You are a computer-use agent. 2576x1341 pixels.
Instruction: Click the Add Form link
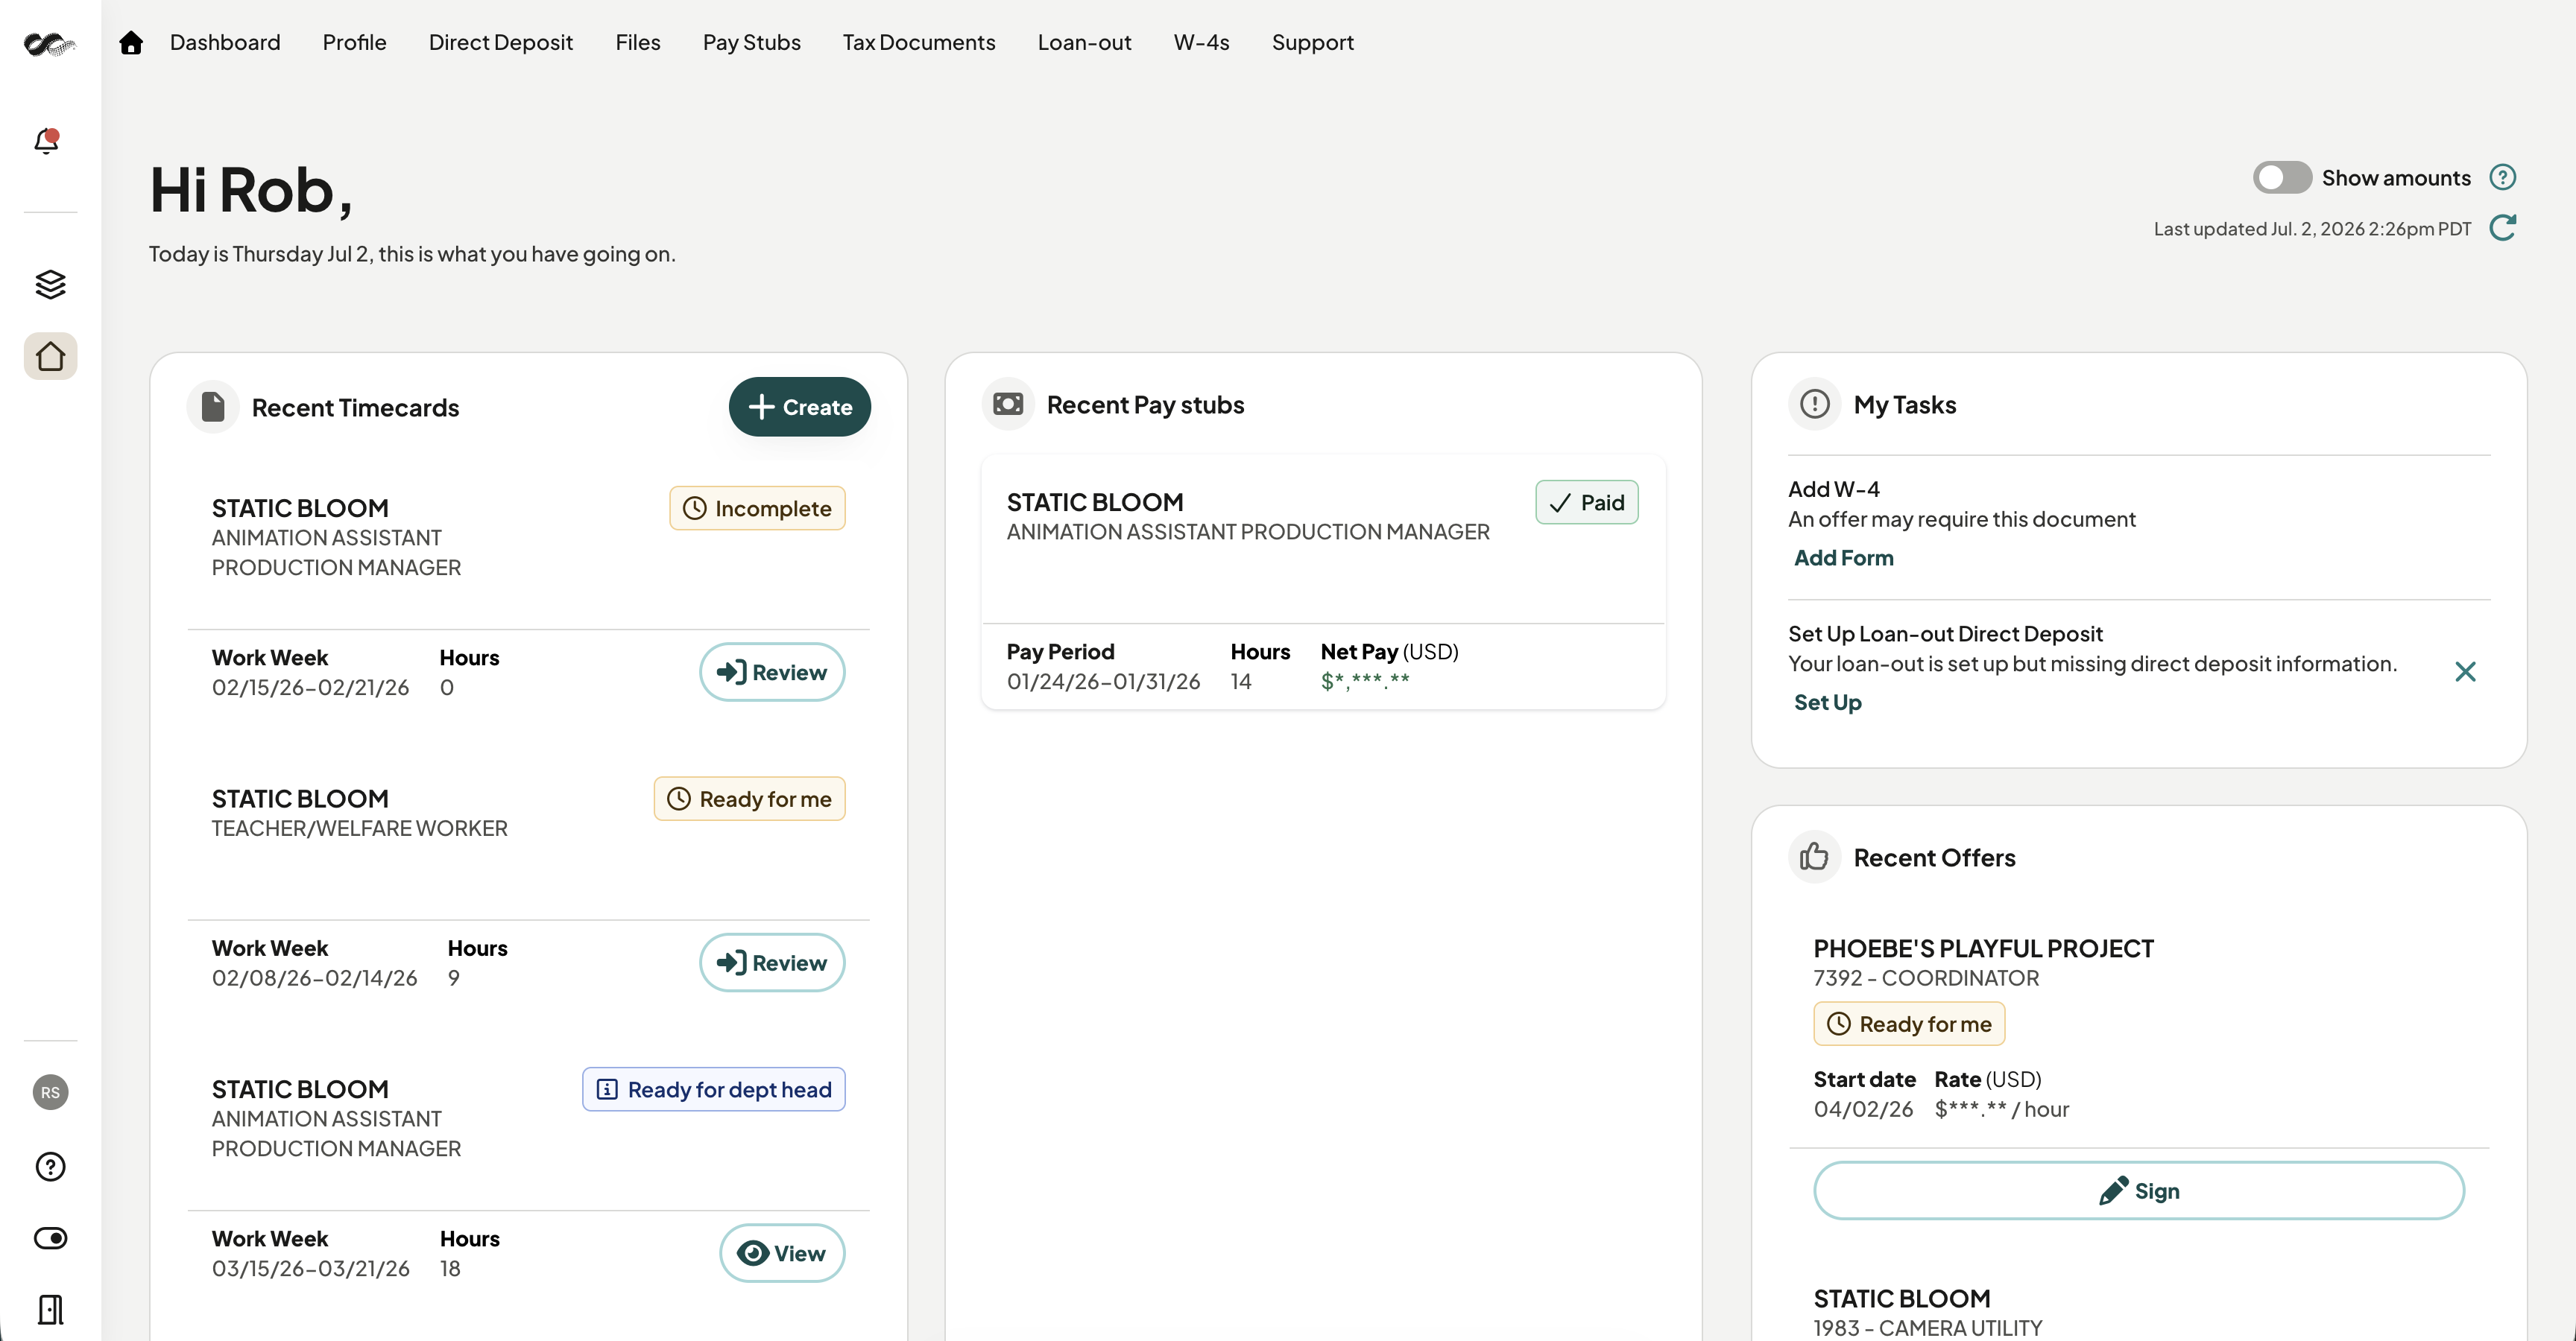[x=1843, y=557]
